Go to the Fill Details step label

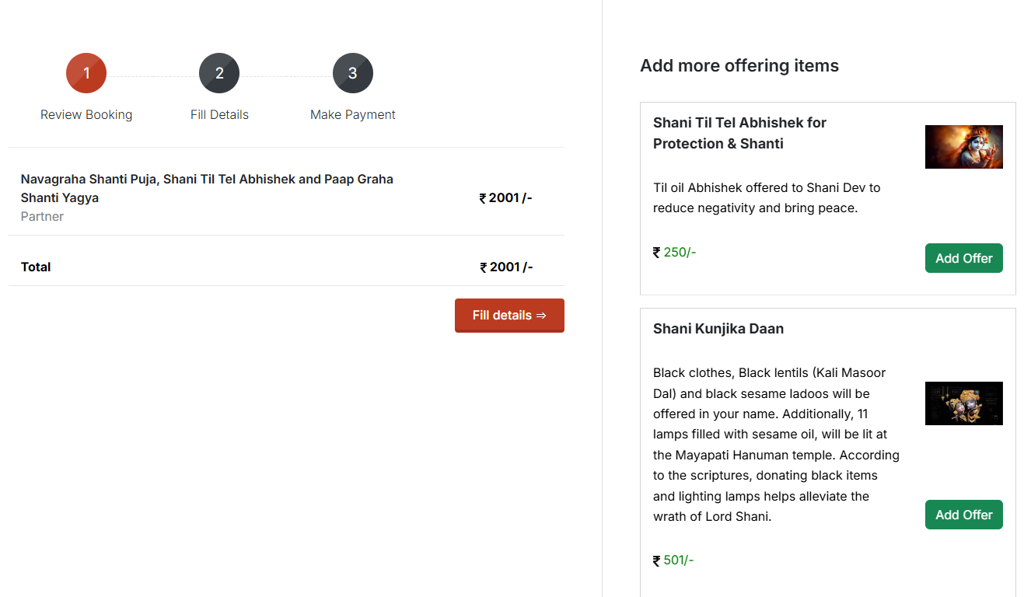219,114
